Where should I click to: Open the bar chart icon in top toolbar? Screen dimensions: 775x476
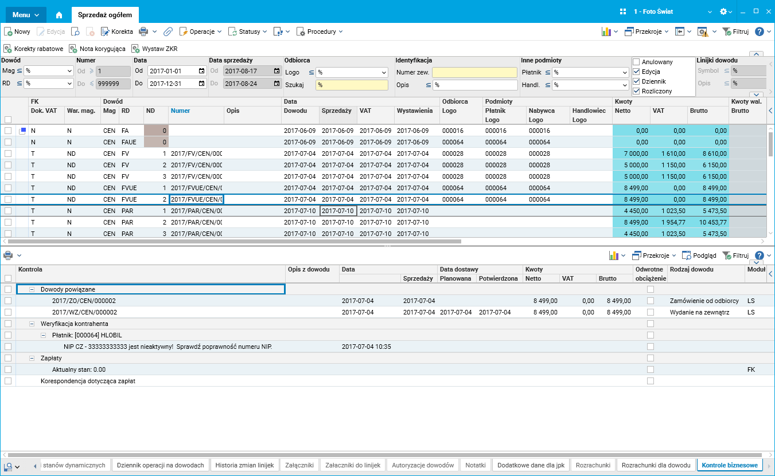(x=606, y=32)
